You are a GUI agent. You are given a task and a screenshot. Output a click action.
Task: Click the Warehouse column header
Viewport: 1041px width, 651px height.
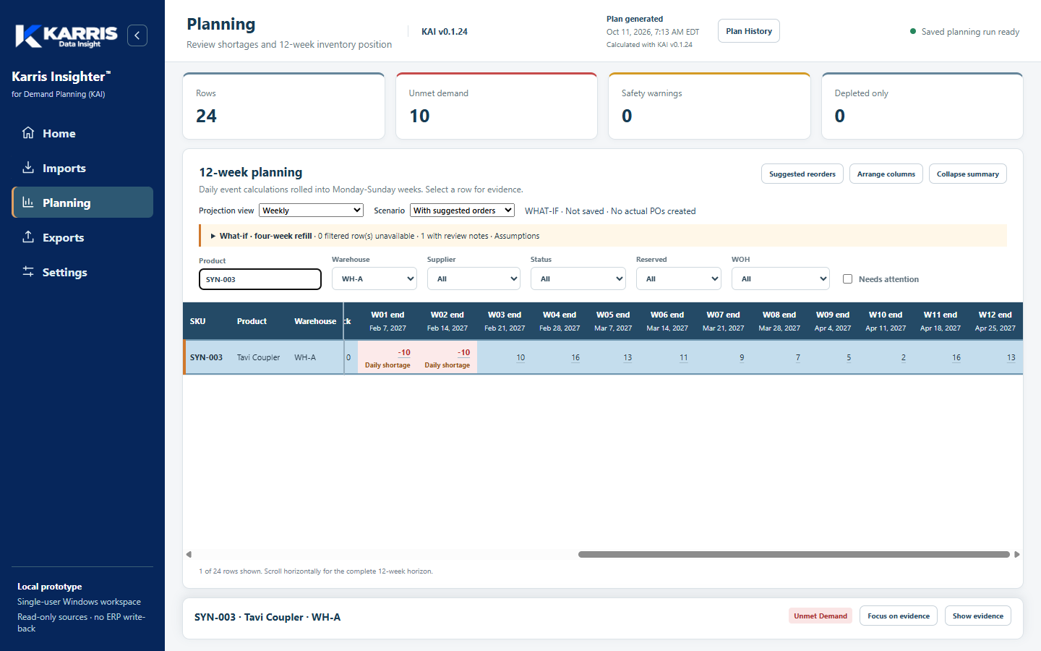(x=315, y=321)
